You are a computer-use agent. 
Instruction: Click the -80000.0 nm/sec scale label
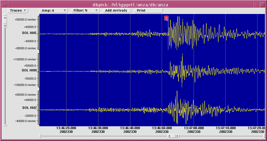25,48
